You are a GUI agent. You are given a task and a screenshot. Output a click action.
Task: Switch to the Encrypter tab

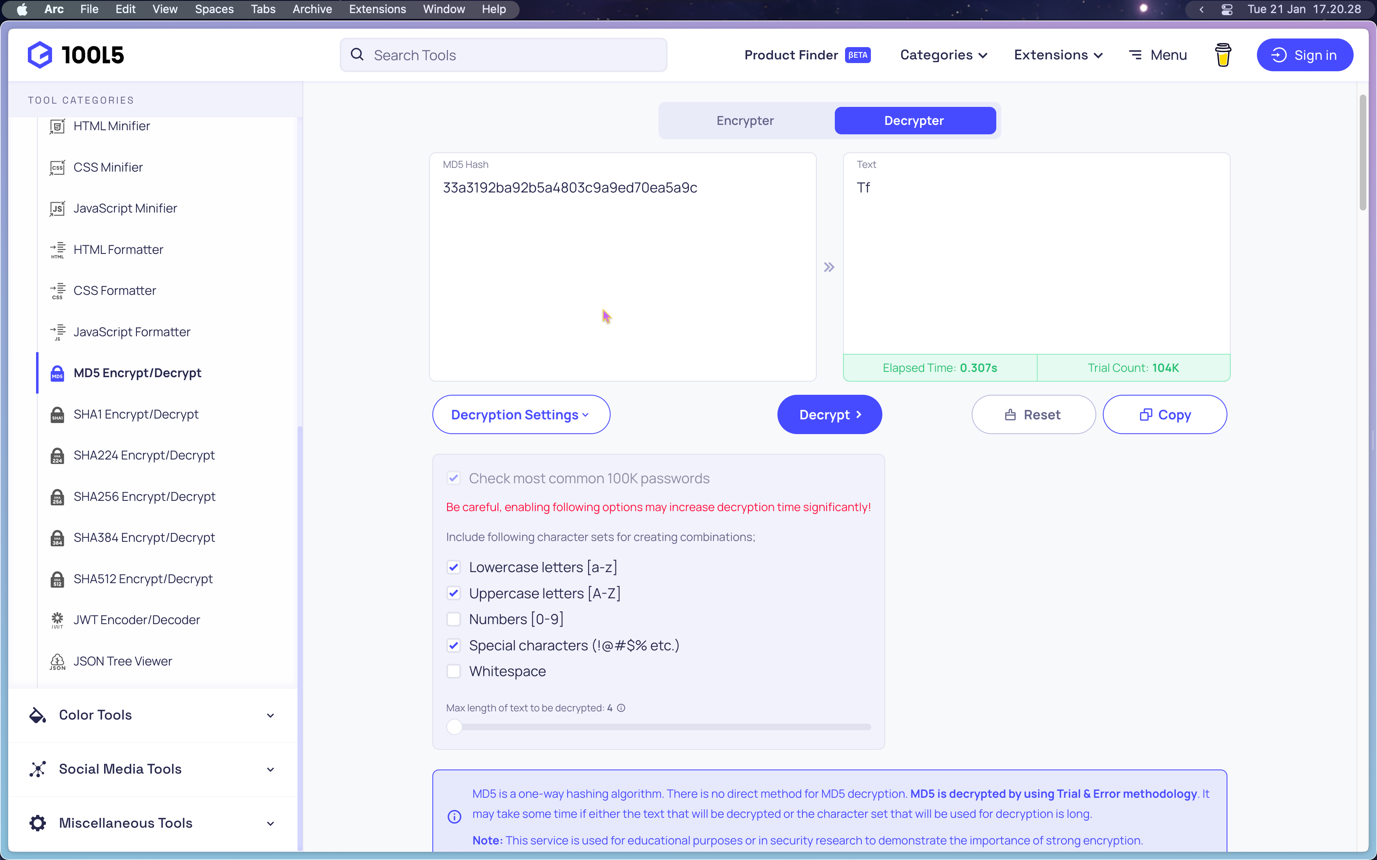tap(745, 120)
